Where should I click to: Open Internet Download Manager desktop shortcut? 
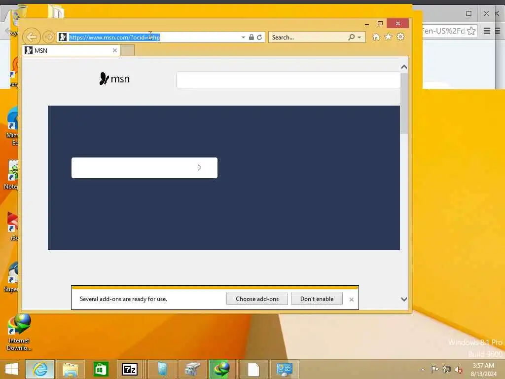19,333
